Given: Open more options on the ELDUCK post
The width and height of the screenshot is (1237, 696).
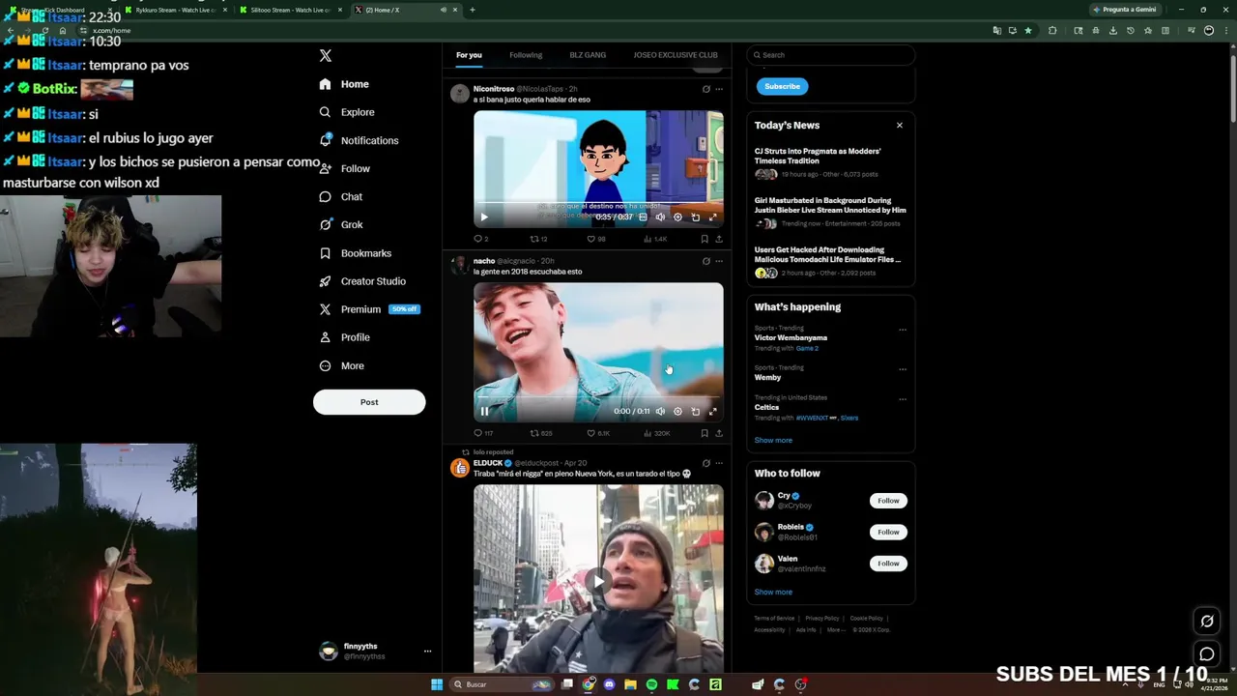Looking at the screenshot, I should 719,463.
